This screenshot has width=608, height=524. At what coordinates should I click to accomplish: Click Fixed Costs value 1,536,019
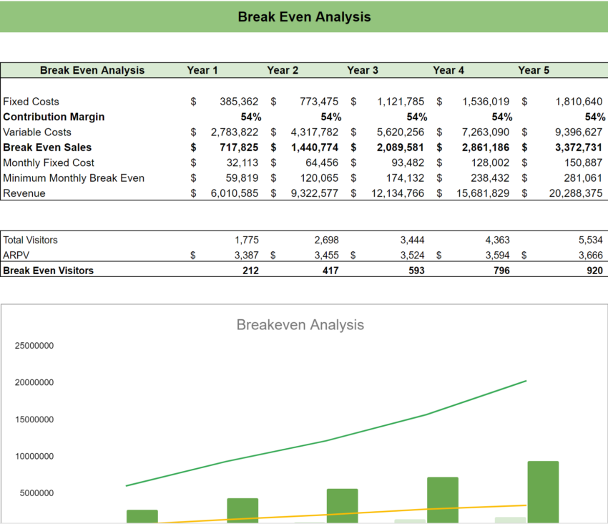(486, 102)
